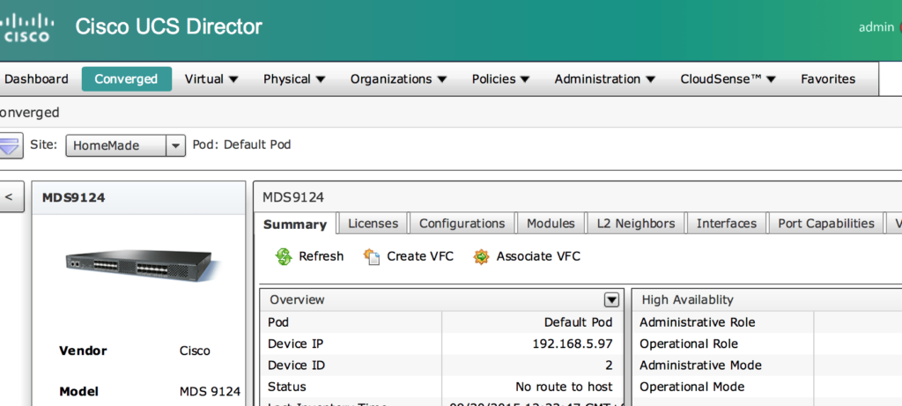Open the Physical menu

[294, 78]
